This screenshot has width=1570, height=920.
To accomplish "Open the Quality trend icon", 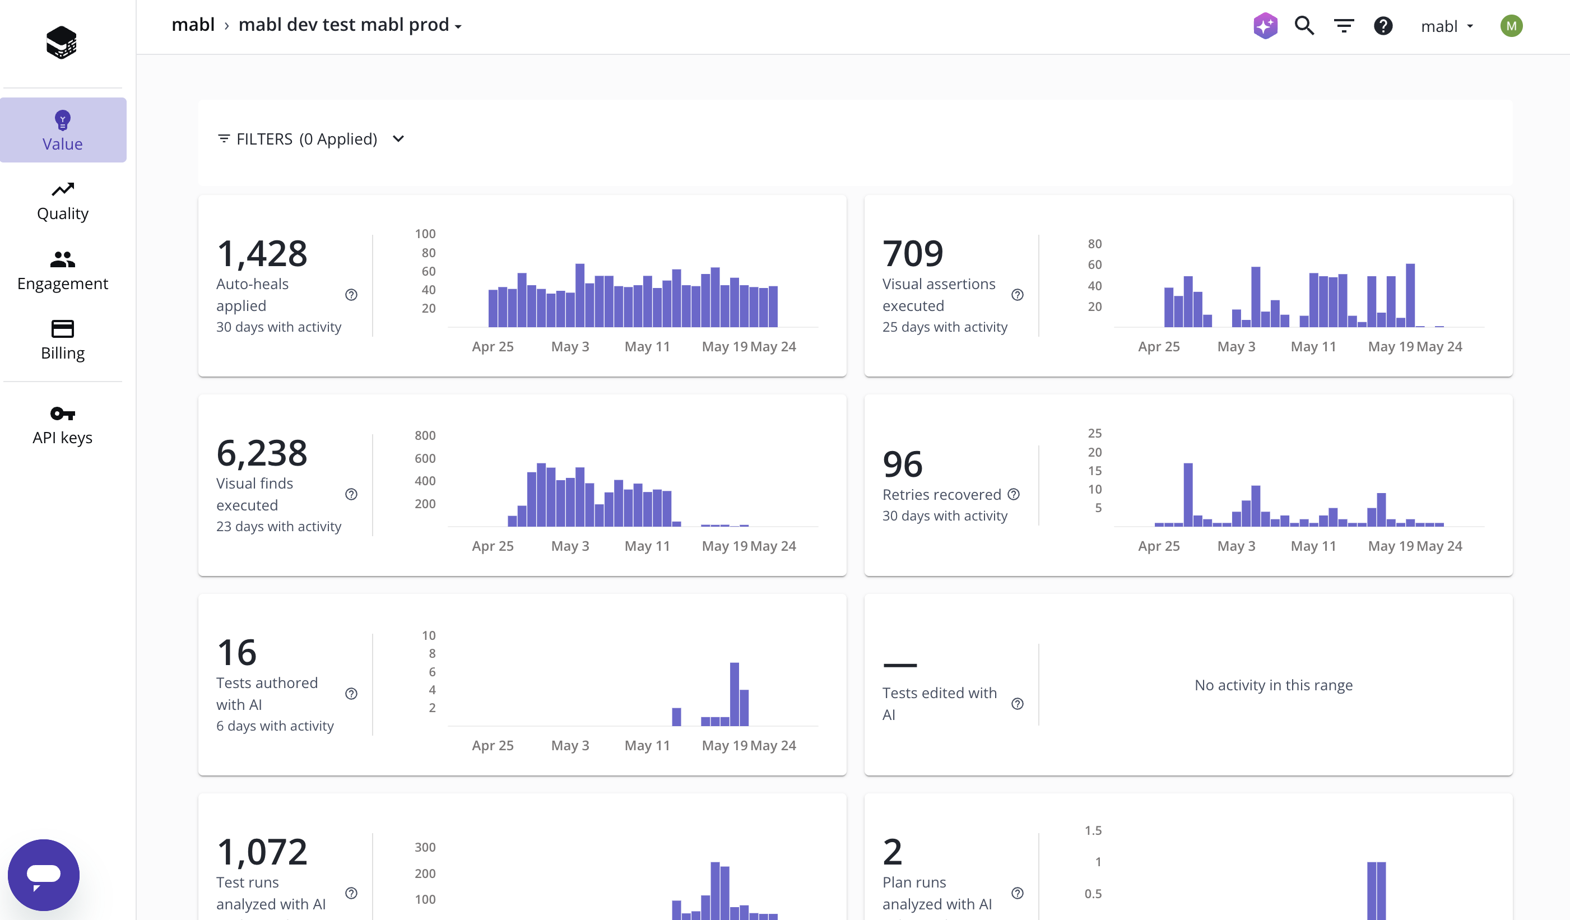I will click(62, 189).
